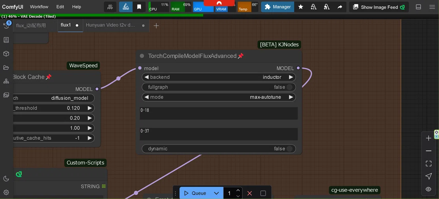The height and width of the screenshot is (199, 439).
Task: Increase the 1.00 value arrow
Action: [90, 128]
